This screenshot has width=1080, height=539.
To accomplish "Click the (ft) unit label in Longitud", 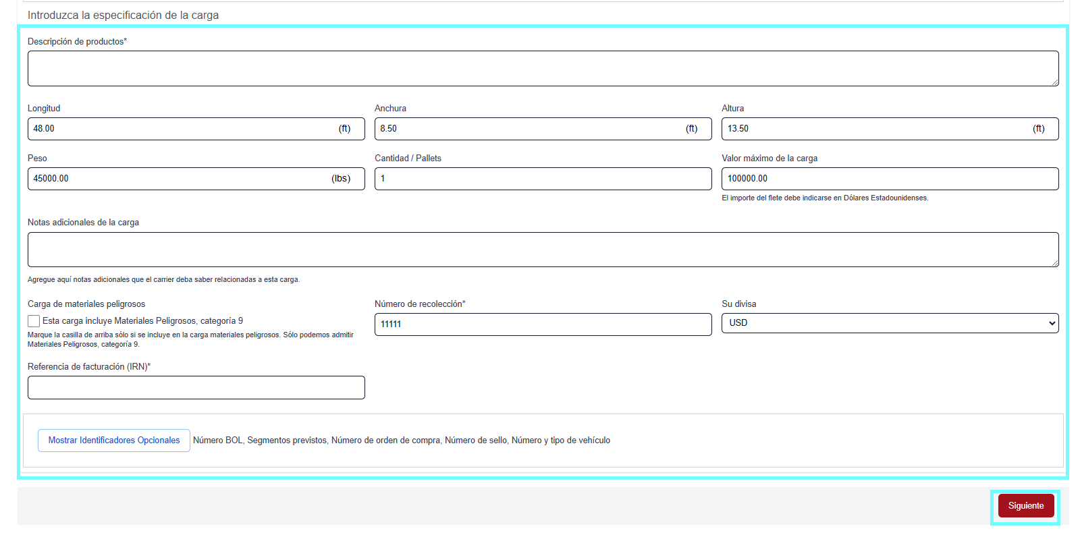I will (x=344, y=129).
